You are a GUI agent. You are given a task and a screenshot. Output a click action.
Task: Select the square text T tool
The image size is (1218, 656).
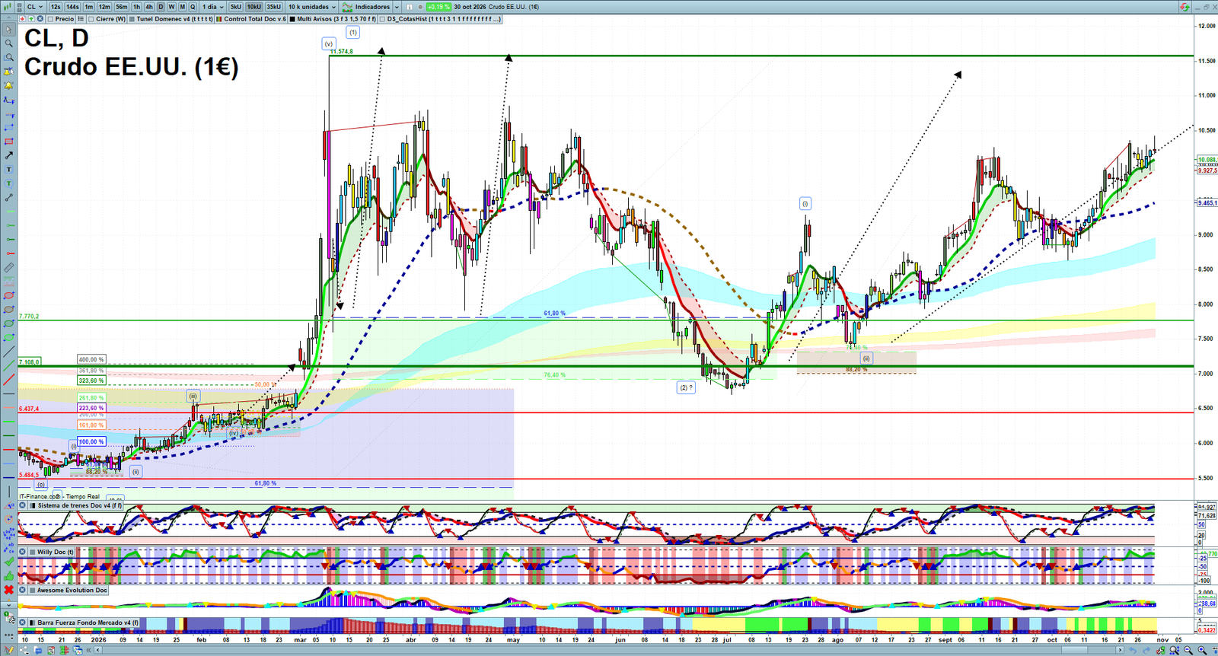pos(8,169)
